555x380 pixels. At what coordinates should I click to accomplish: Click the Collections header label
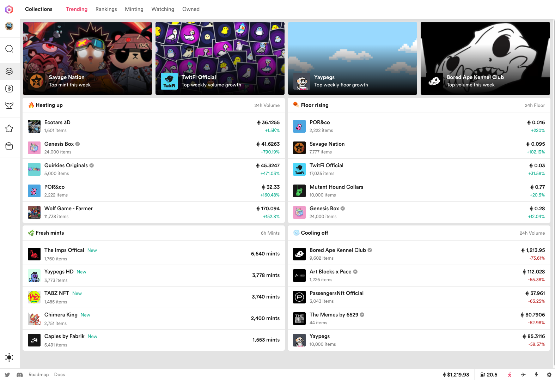click(38, 9)
